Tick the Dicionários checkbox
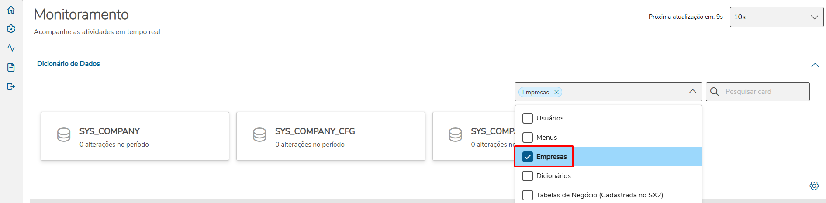The width and height of the screenshot is (826, 203). click(x=528, y=176)
